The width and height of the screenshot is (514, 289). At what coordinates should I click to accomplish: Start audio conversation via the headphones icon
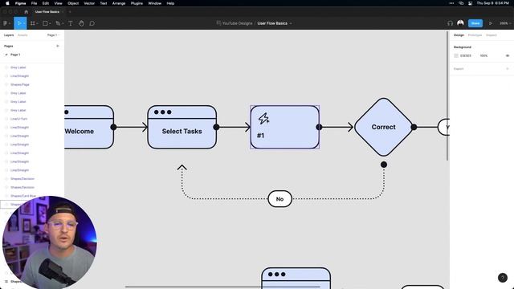coord(450,23)
